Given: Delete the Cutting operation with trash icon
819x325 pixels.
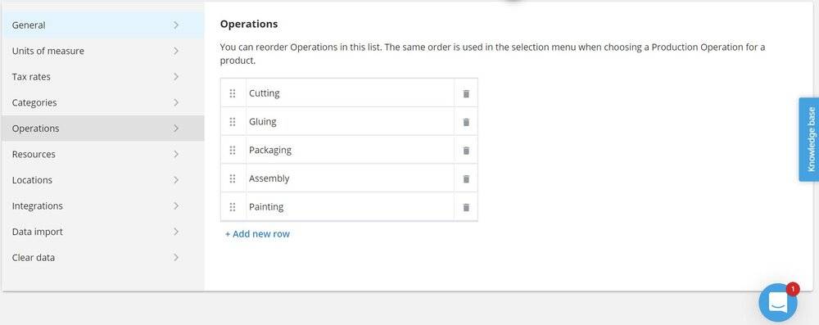Looking at the screenshot, I should (x=466, y=93).
